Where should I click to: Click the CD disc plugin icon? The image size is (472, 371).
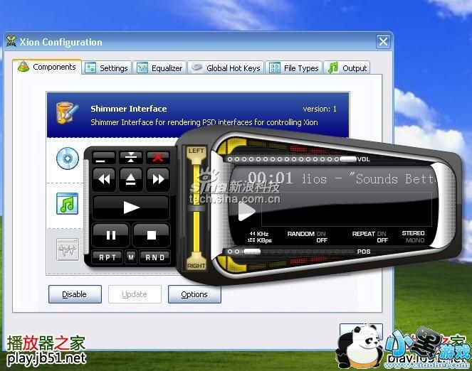pos(67,159)
